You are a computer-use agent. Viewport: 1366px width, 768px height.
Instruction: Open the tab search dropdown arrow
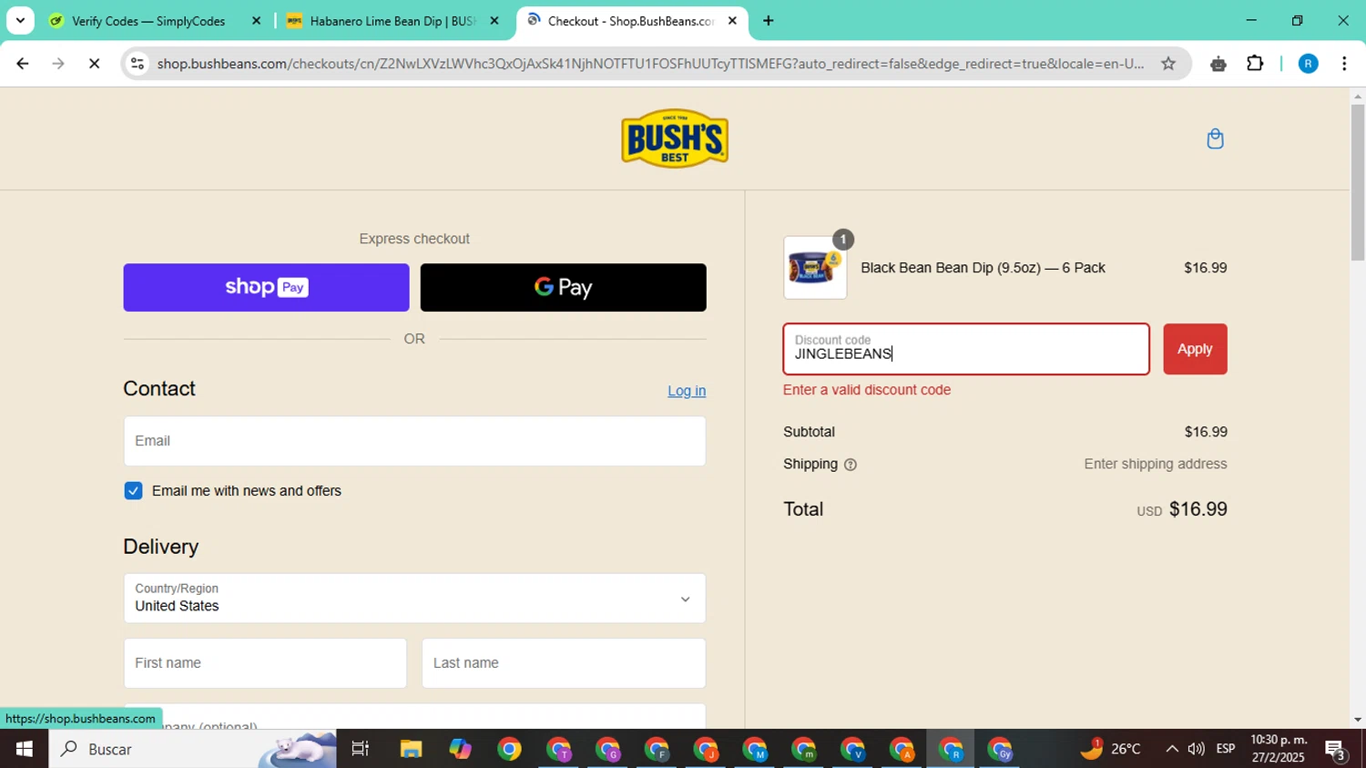(20, 21)
